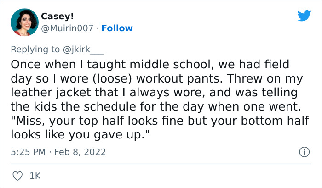Viewport: 322px width, 188px height.
Task: Click the 1K likes count
Action: pos(34,175)
